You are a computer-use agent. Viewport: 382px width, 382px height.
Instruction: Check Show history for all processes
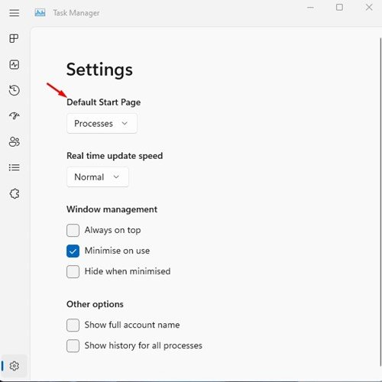click(x=73, y=346)
